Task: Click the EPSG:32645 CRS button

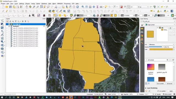Action: pyautogui.click(x=167, y=94)
